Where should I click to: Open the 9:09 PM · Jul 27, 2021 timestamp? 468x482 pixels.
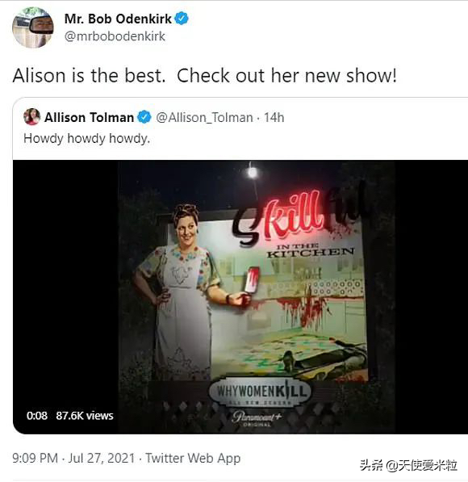[x=73, y=458]
